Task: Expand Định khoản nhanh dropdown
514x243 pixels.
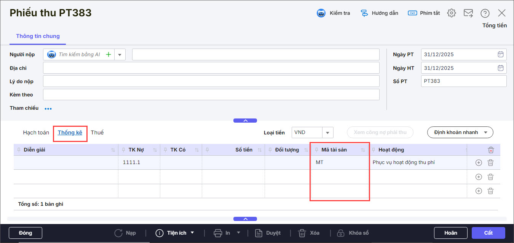Action: [x=485, y=133]
